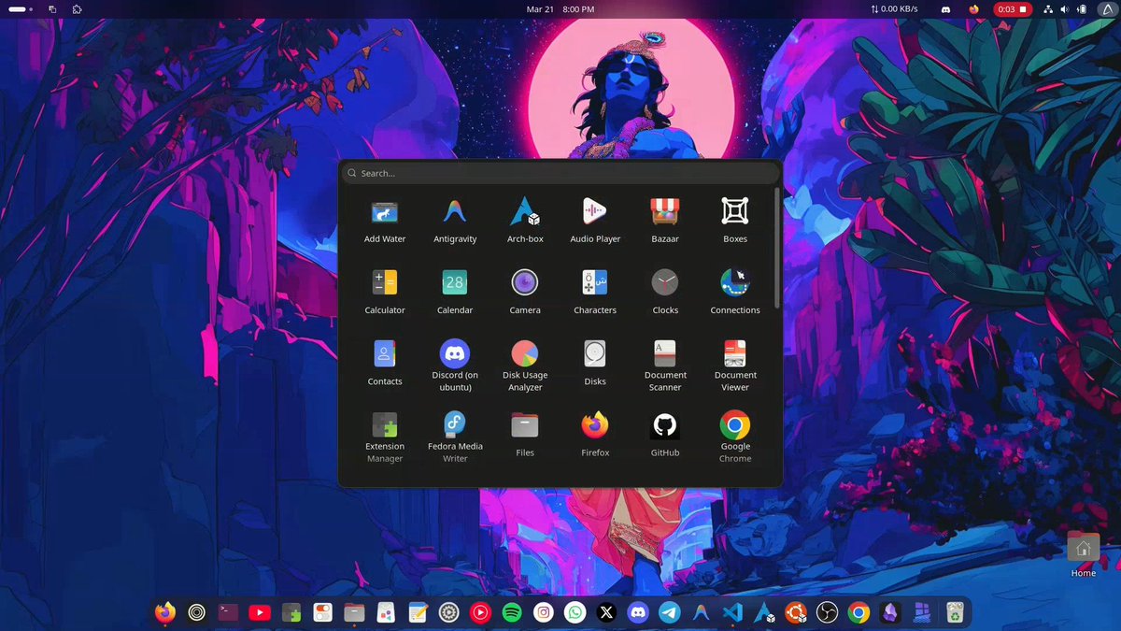This screenshot has height=631, width=1121.
Task: Launch the Camera app
Action: [x=525, y=292]
